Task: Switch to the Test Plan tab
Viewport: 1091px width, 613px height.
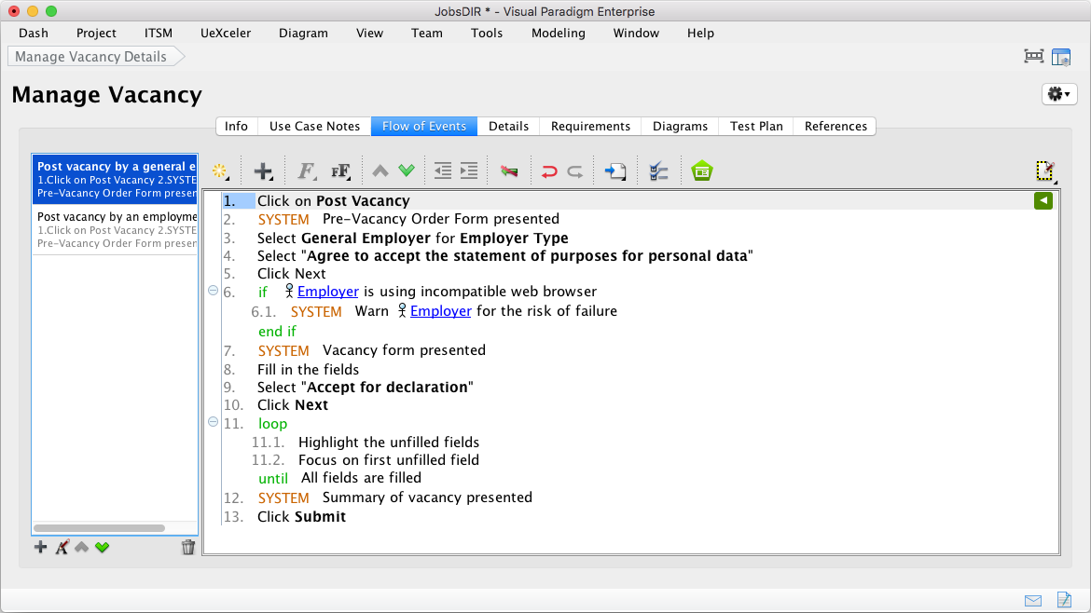Action: [x=755, y=126]
